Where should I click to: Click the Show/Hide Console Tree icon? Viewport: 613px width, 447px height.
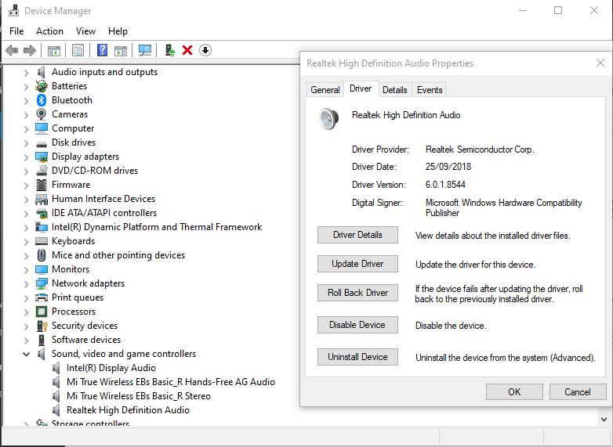[54, 50]
